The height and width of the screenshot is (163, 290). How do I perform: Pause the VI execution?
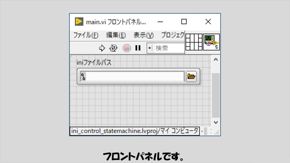[x=138, y=48]
